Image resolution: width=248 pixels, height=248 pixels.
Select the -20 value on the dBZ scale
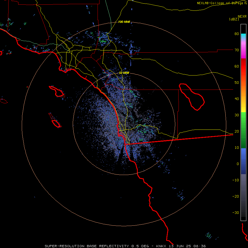point(236,196)
